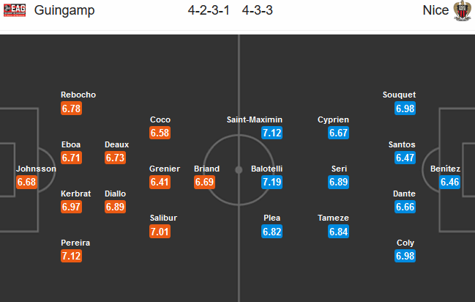
Task: Click Kerbrat's 6.97 rating badge
Action: 72,206
